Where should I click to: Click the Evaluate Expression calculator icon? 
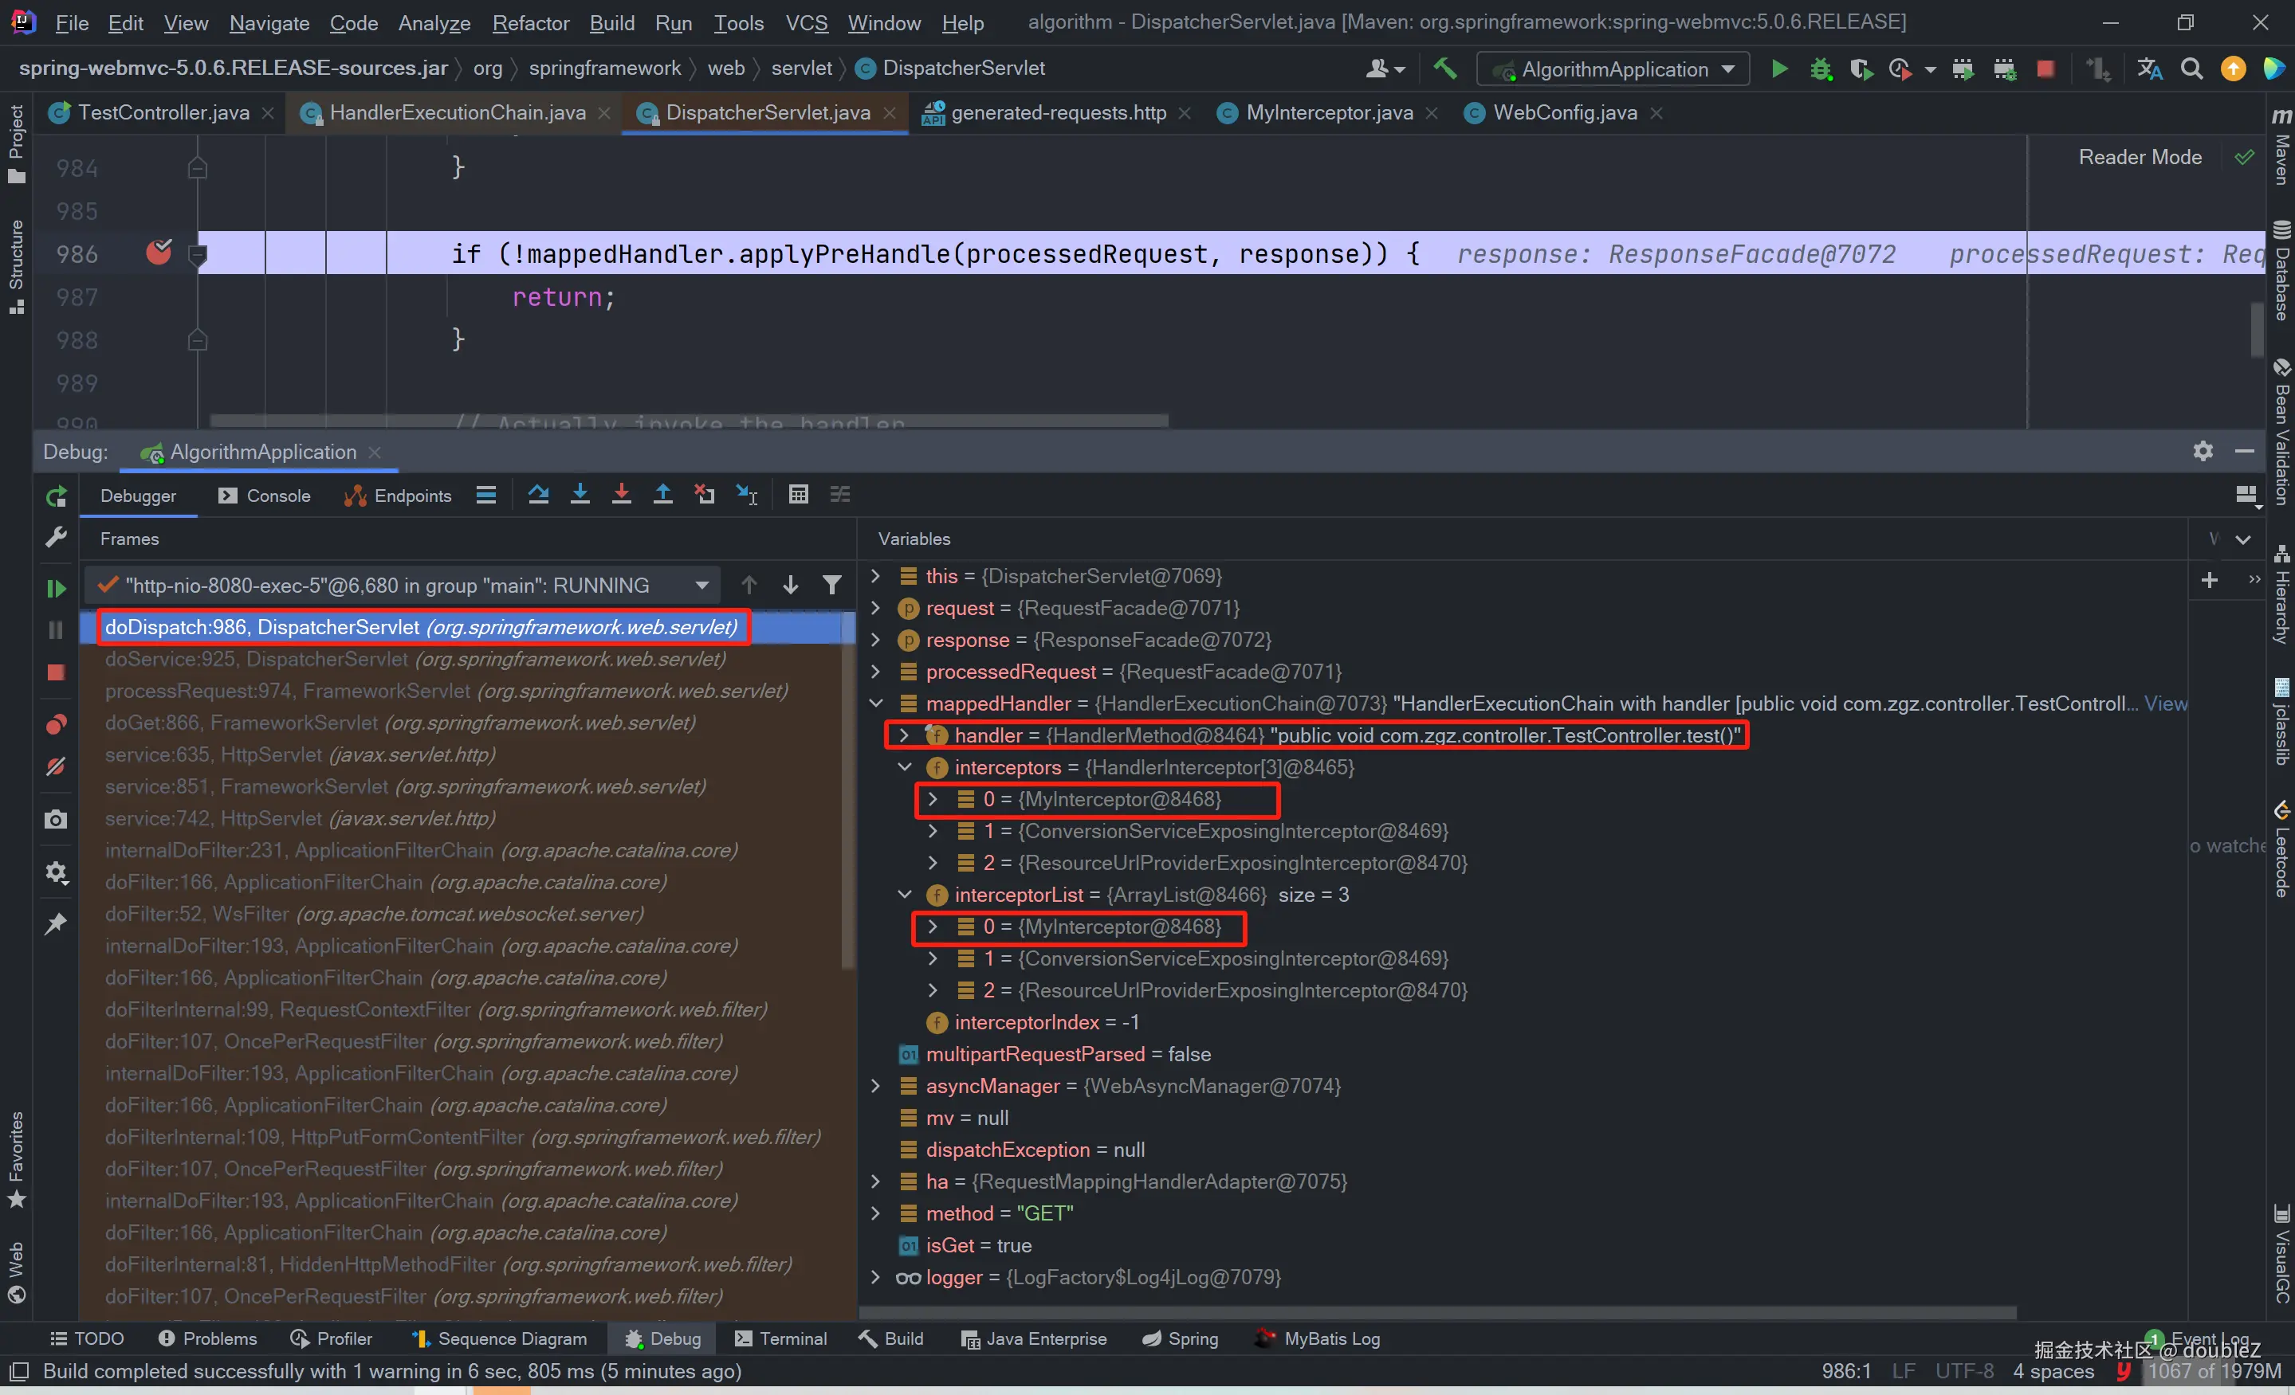pos(798,495)
